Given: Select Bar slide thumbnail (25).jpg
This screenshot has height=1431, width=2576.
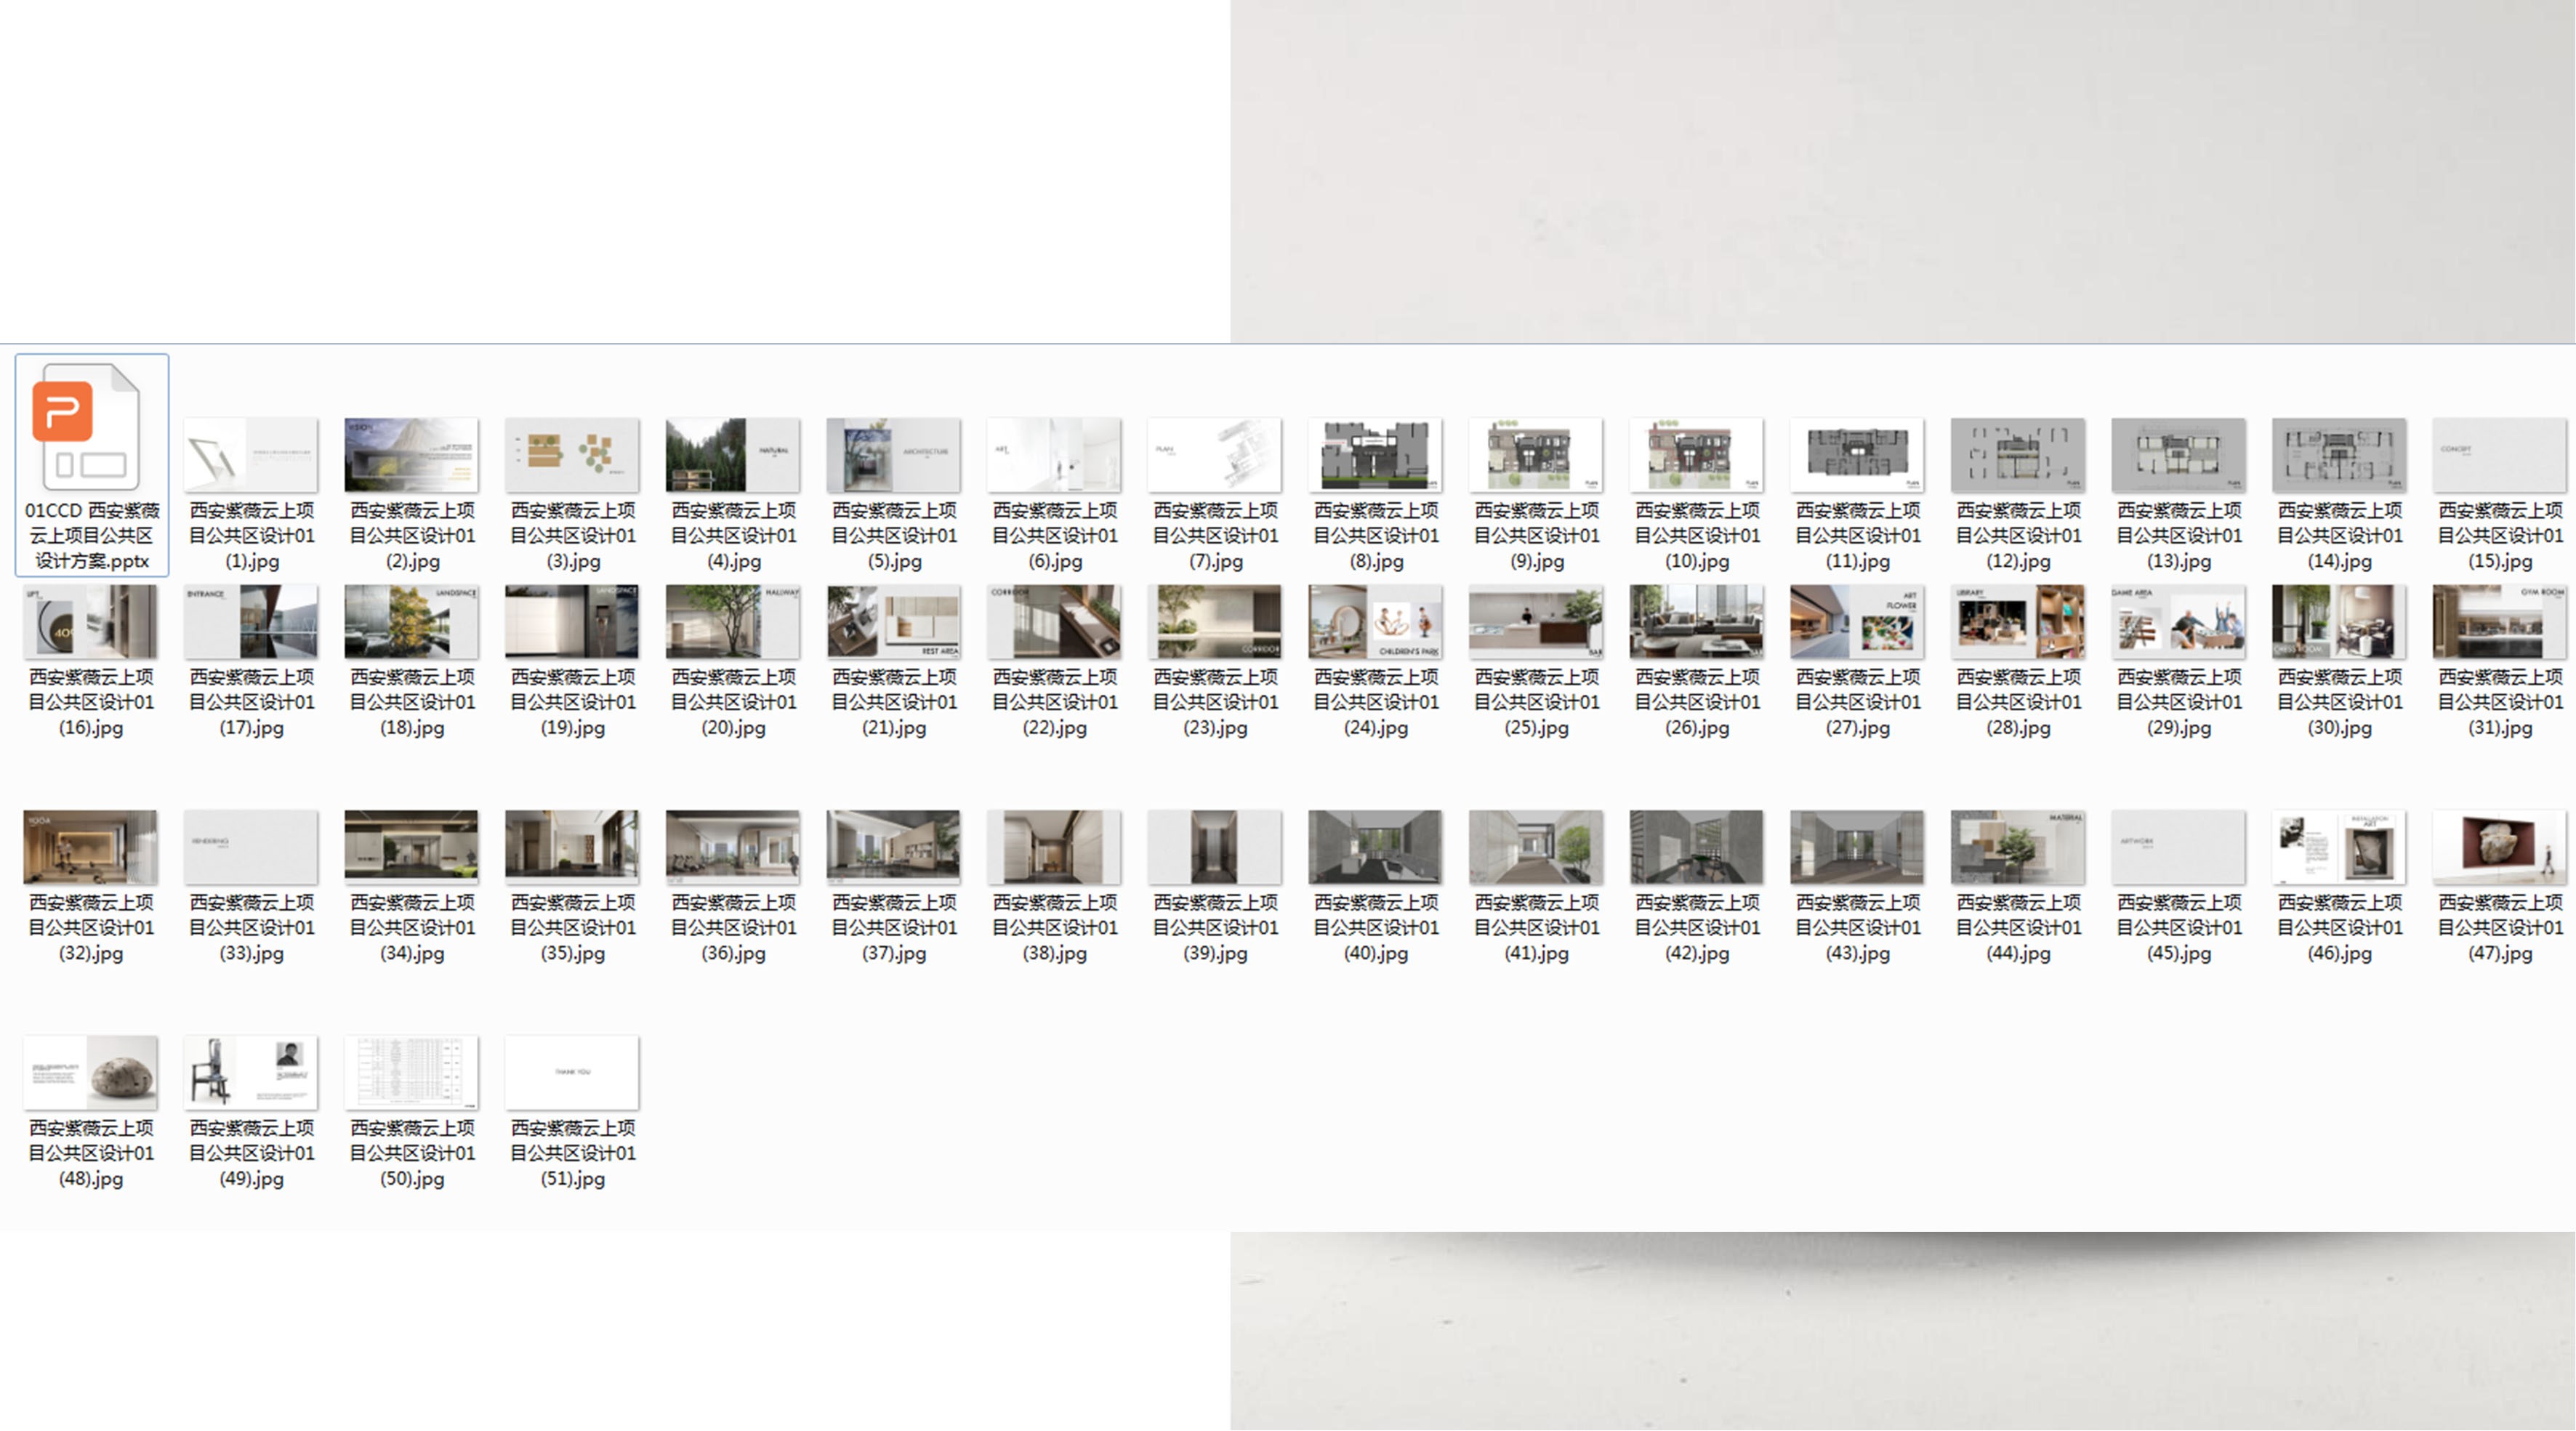Looking at the screenshot, I should pyautogui.click(x=1537, y=622).
